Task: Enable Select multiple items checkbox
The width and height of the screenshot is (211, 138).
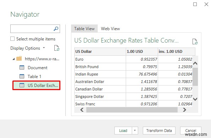Action: [x=12, y=39]
